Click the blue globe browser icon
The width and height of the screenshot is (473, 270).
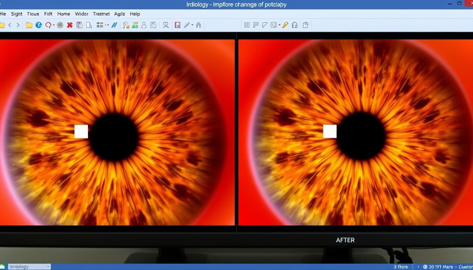(39, 25)
